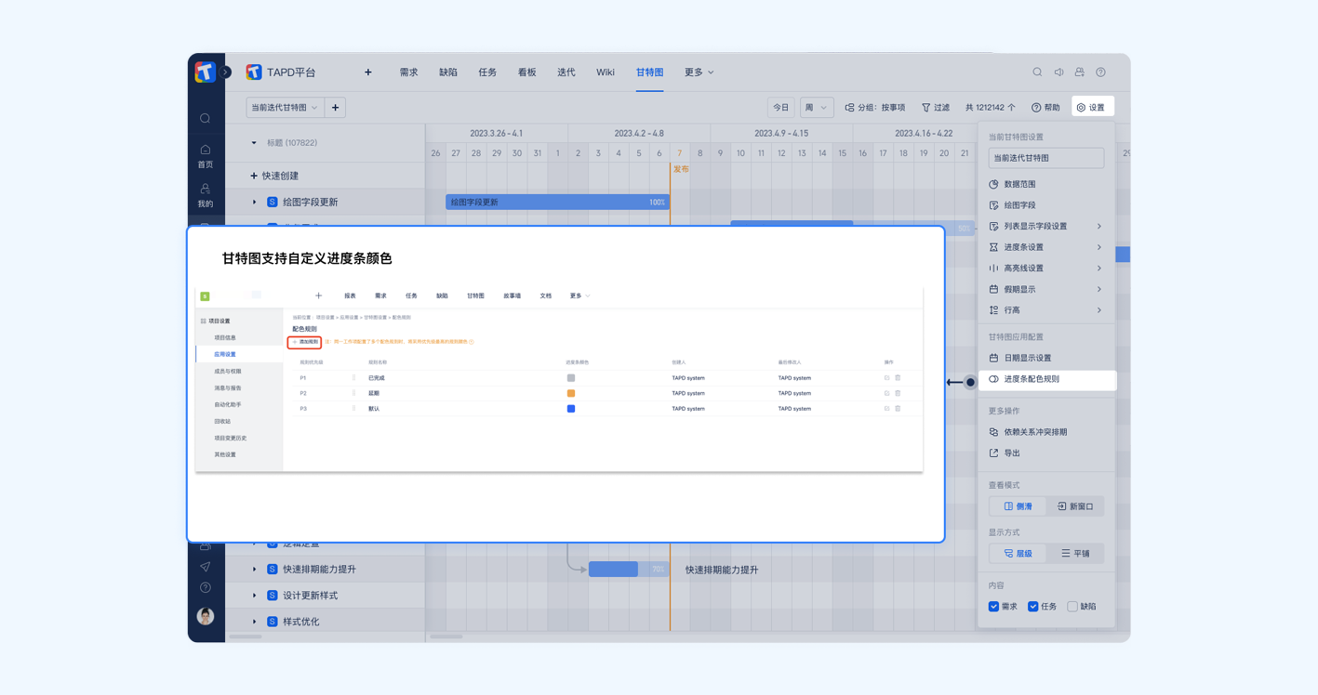Open the 当前迭代甘特图 view dropdown

click(285, 108)
